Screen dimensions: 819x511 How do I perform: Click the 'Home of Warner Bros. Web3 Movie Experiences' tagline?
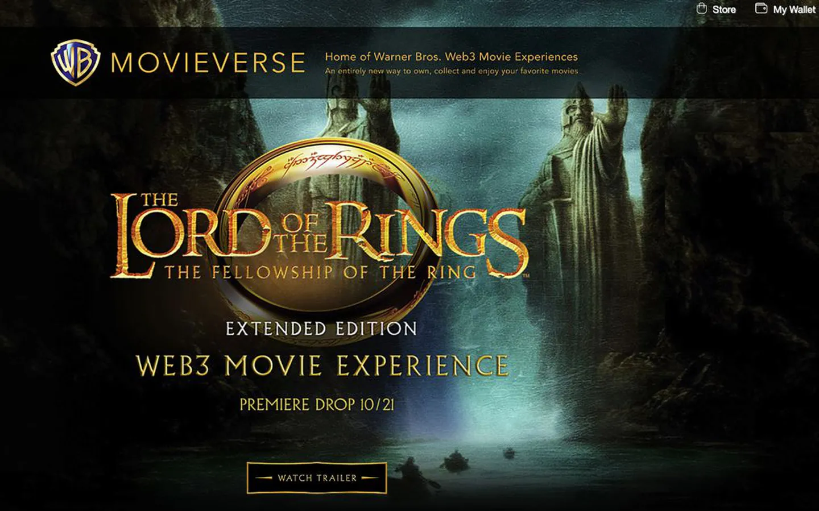coord(451,57)
